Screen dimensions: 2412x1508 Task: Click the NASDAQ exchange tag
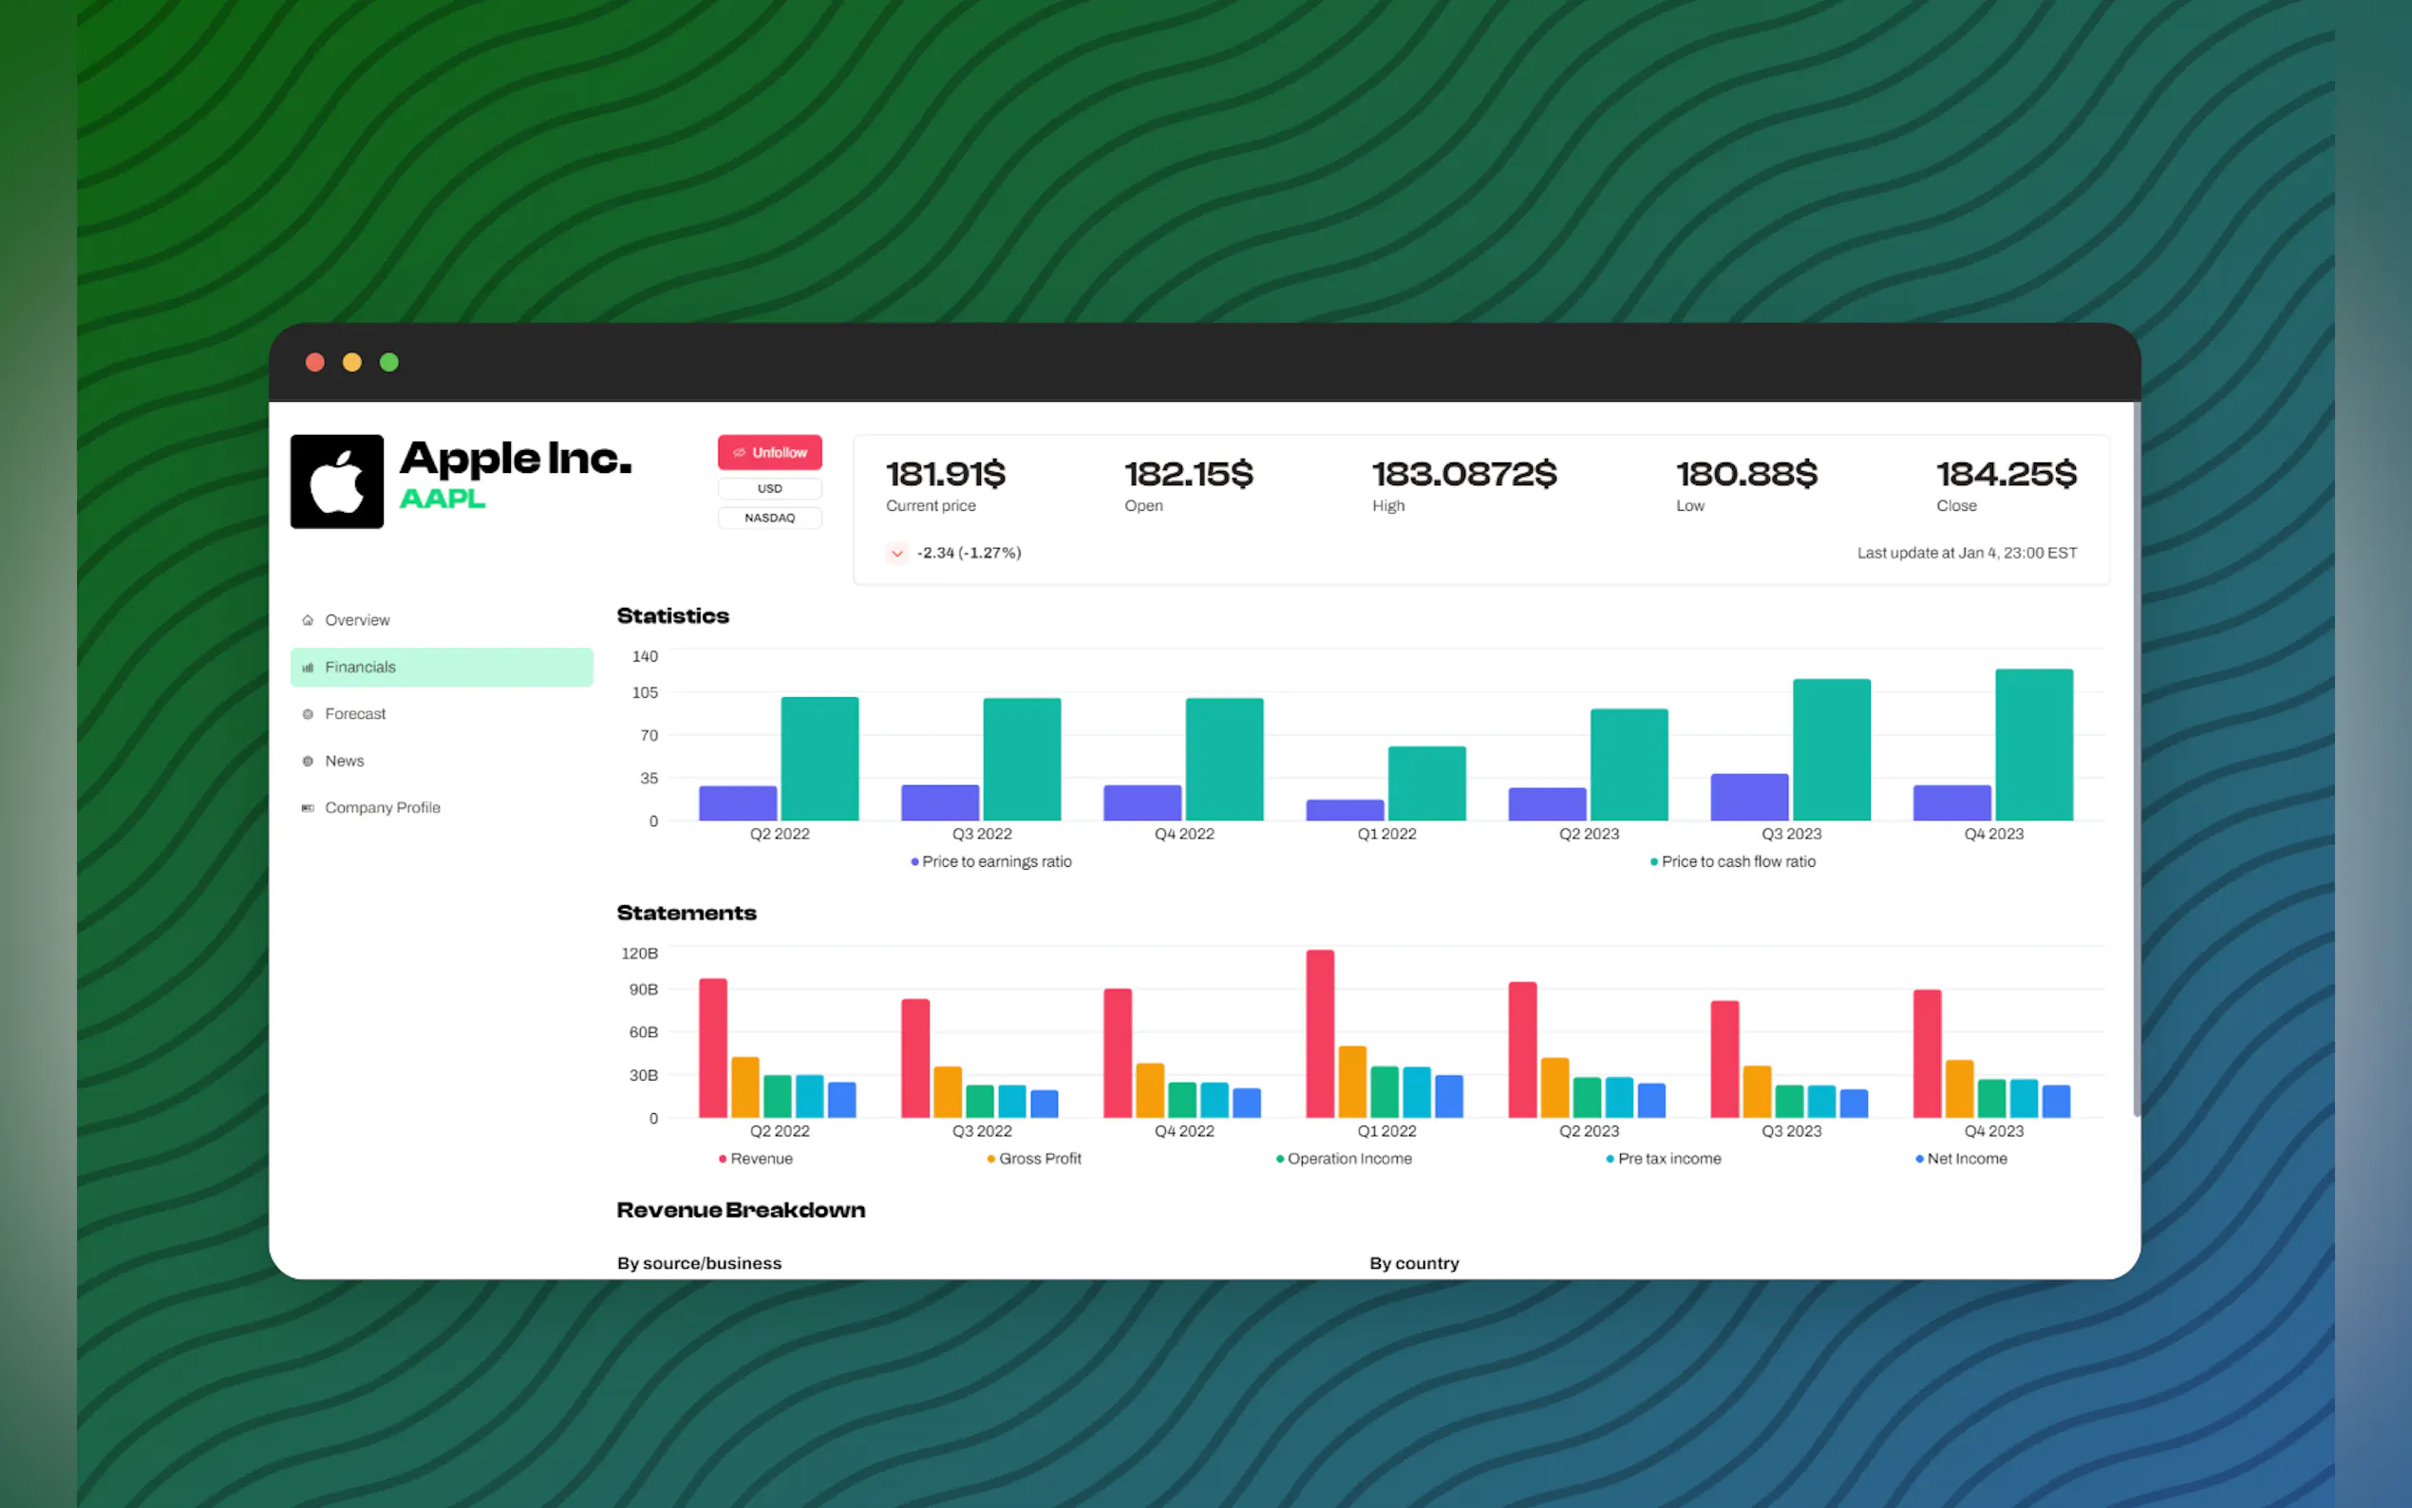[x=769, y=518]
